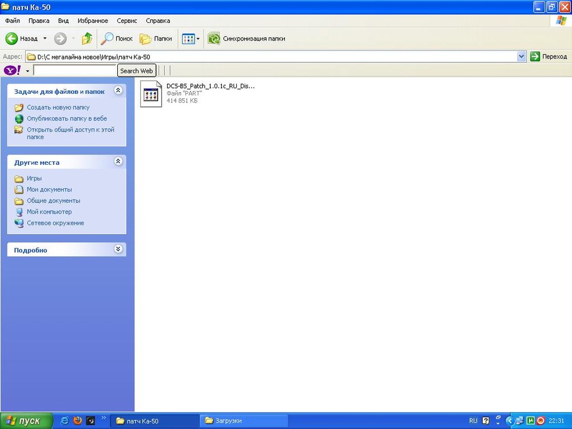Click inside the Yahoo search input field

click(74, 70)
